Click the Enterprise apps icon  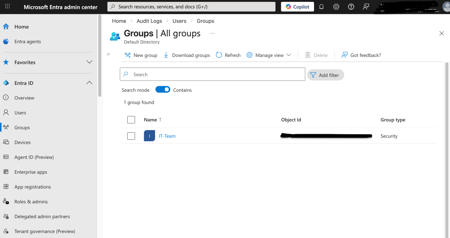[6, 172]
